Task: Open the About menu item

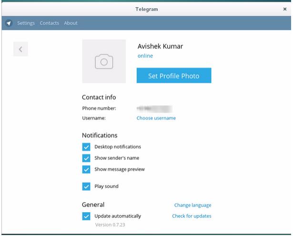Action: [71, 23]
